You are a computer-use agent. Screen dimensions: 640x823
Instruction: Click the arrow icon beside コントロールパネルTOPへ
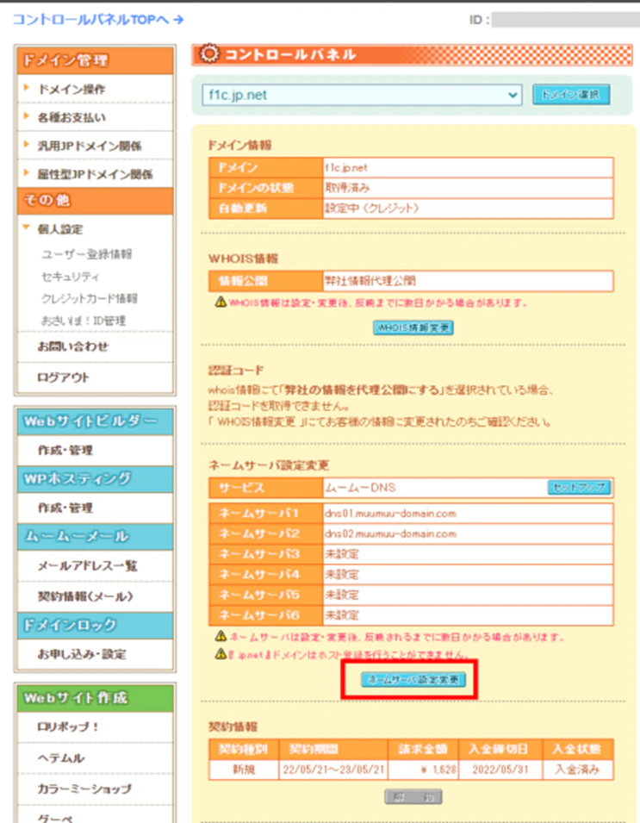coord(178,20)
